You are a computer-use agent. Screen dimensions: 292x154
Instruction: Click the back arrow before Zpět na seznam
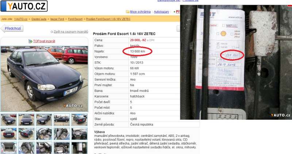(x=52, y=32)
